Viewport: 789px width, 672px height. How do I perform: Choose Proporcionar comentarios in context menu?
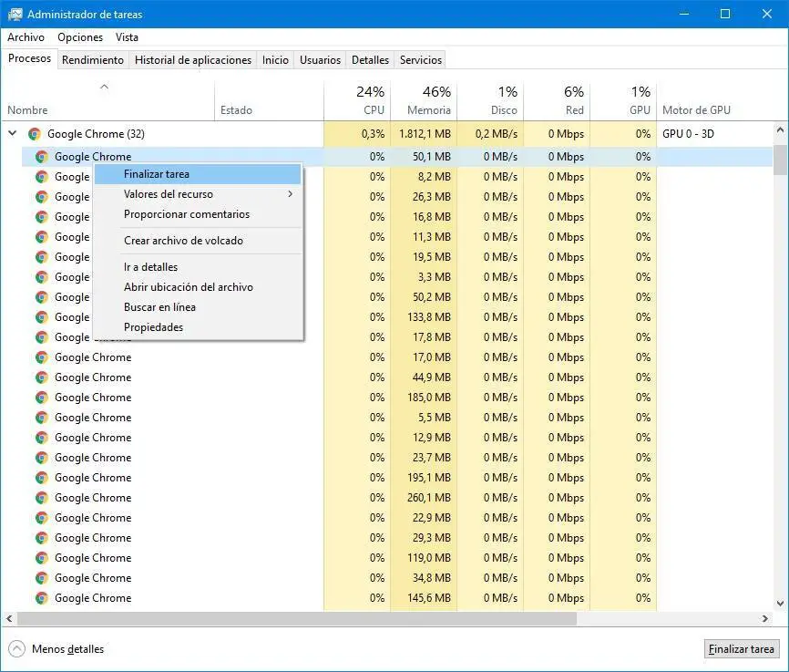(198, 214)
